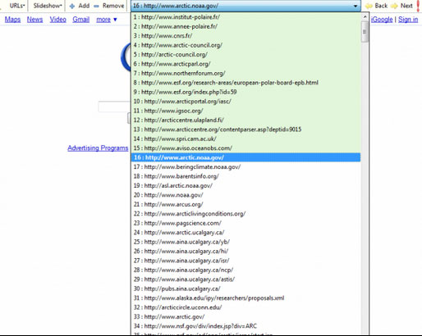Click the iGoogle link
The width and height of the screenshot is (422, 336).
click(x=382, y=20)
